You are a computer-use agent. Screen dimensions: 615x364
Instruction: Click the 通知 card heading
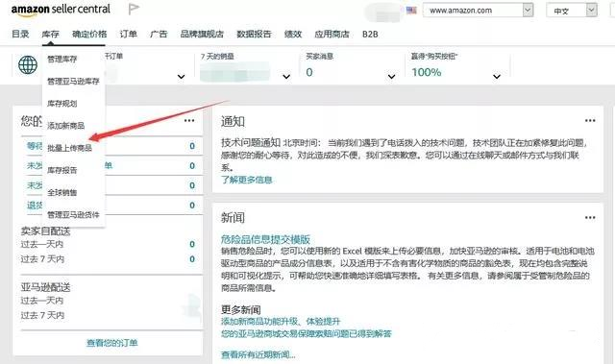pos(233,121)
